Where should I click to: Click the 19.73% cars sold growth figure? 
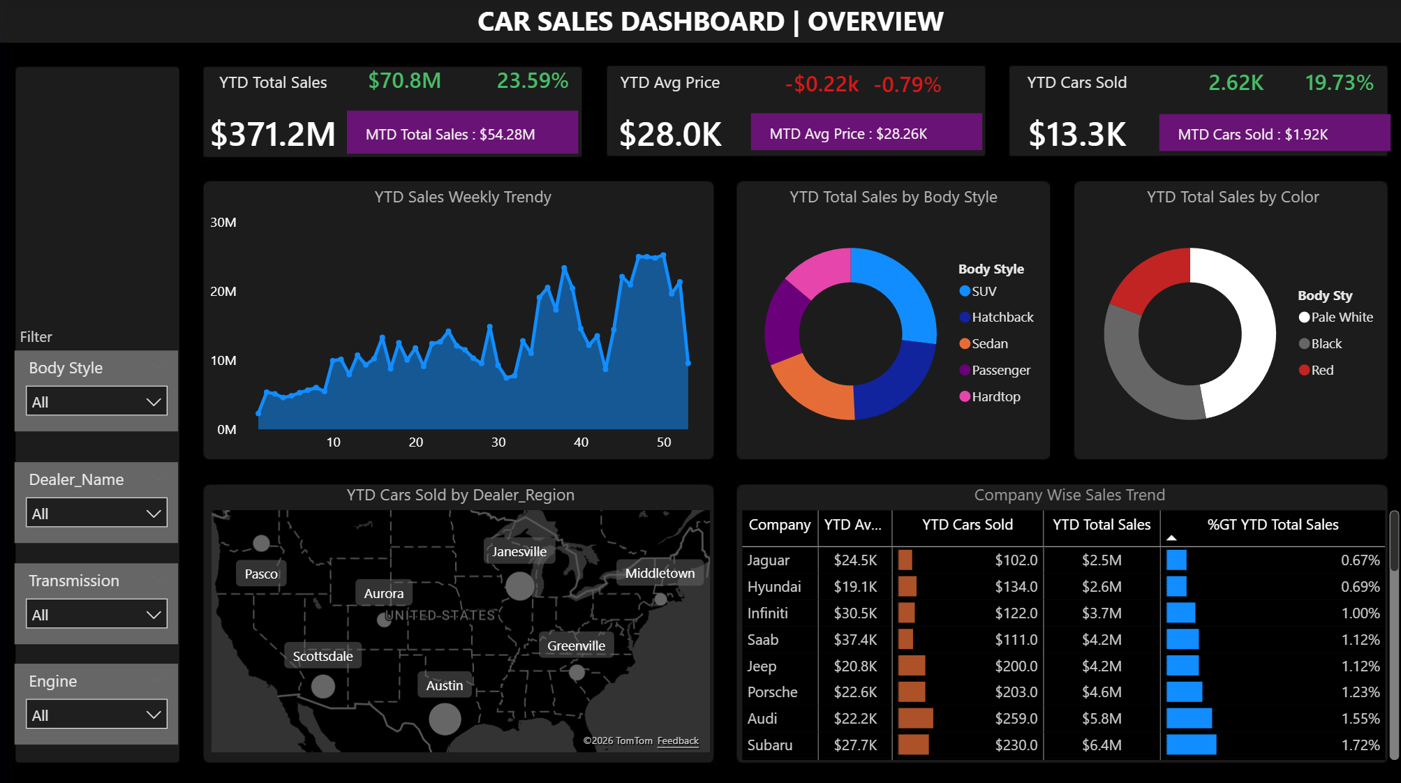click(x=1339, y=82)
